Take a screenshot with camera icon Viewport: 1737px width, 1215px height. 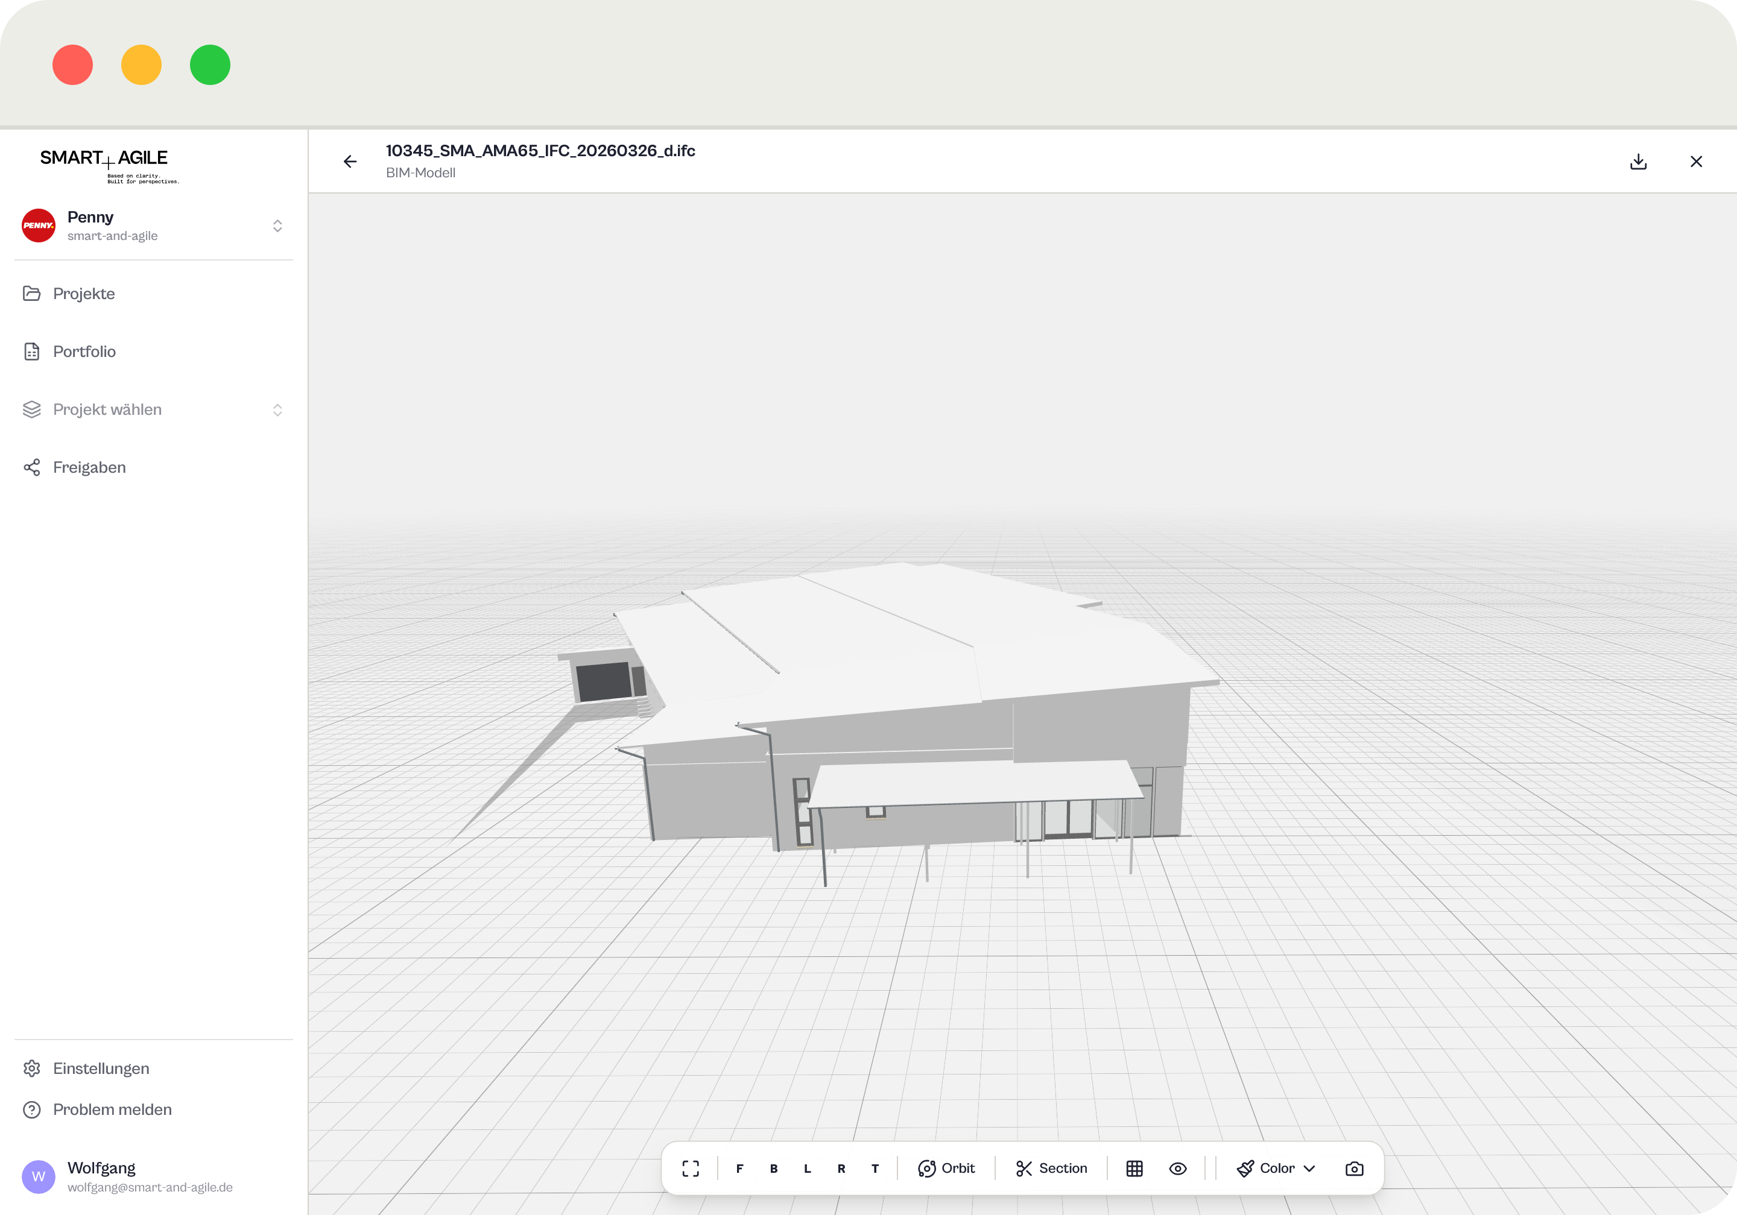[x=1355, y=1169]
